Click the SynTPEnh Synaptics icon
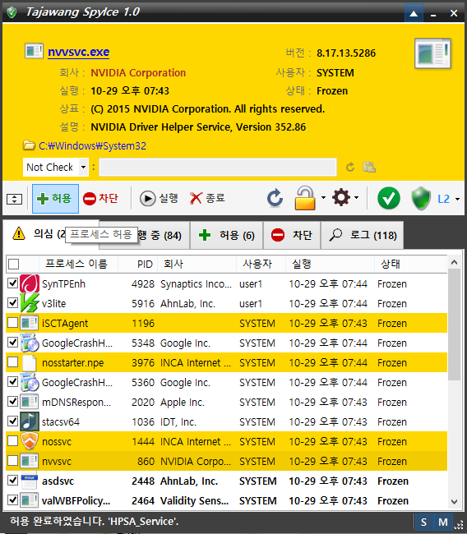467x534 pixels. [30, 283]
